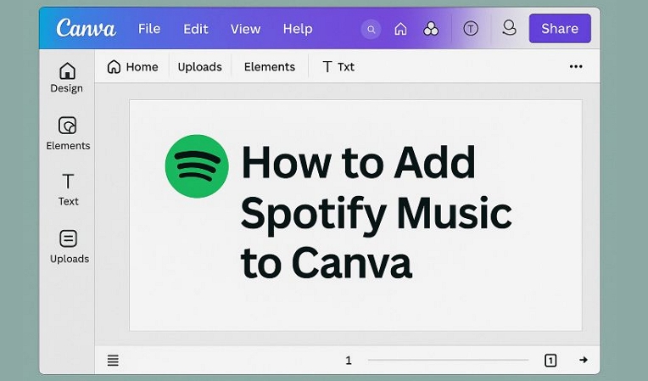Click the circled T icon
This screenshot has height=381, width=648.
[471, 29]
